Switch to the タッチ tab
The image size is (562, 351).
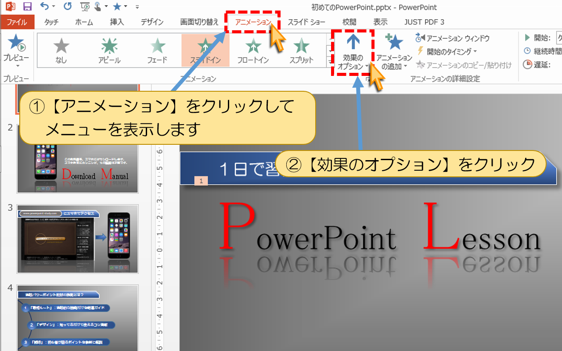(x=51, y=22)
